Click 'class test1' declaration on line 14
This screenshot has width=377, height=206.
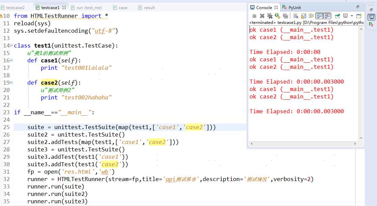pos(66,46)
